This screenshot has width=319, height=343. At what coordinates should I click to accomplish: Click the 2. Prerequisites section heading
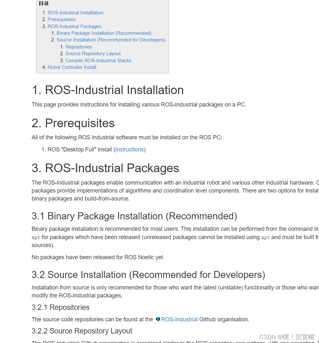click(73, 123)
